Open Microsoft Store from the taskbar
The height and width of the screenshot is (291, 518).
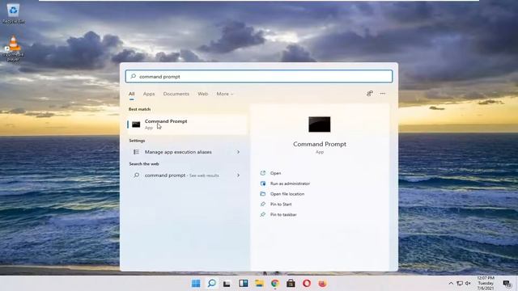click(291, 284)
